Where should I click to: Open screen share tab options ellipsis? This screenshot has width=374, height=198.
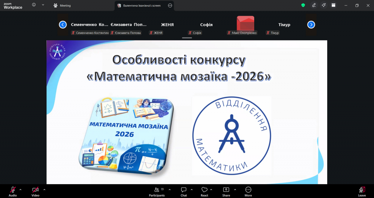click(x=170, y=5)
